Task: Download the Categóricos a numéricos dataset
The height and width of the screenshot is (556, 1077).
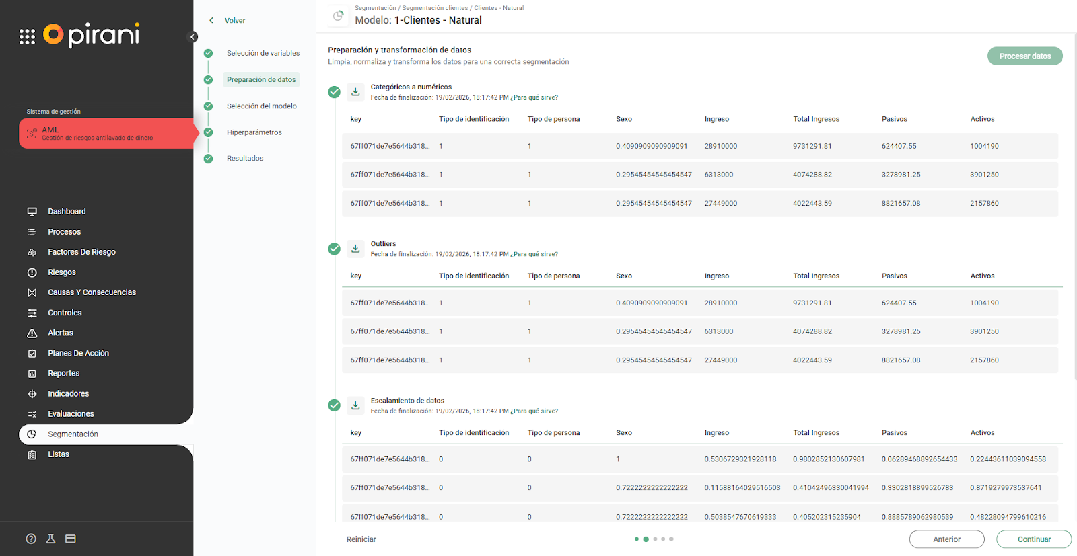Action: coord(355,92)
